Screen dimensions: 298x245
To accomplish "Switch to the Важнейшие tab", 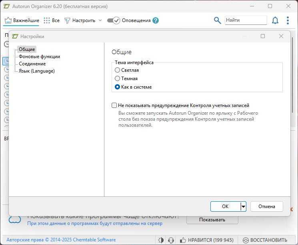I will [22, 20].
